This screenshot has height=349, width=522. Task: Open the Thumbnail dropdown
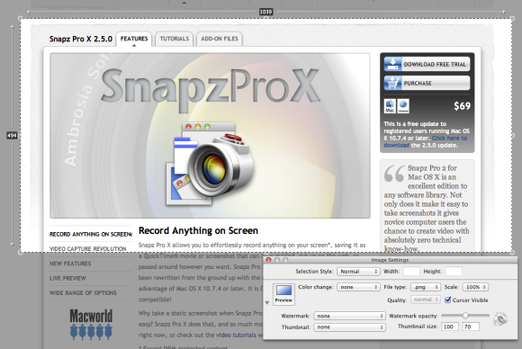pyautogui.click(x=349, y=327)
